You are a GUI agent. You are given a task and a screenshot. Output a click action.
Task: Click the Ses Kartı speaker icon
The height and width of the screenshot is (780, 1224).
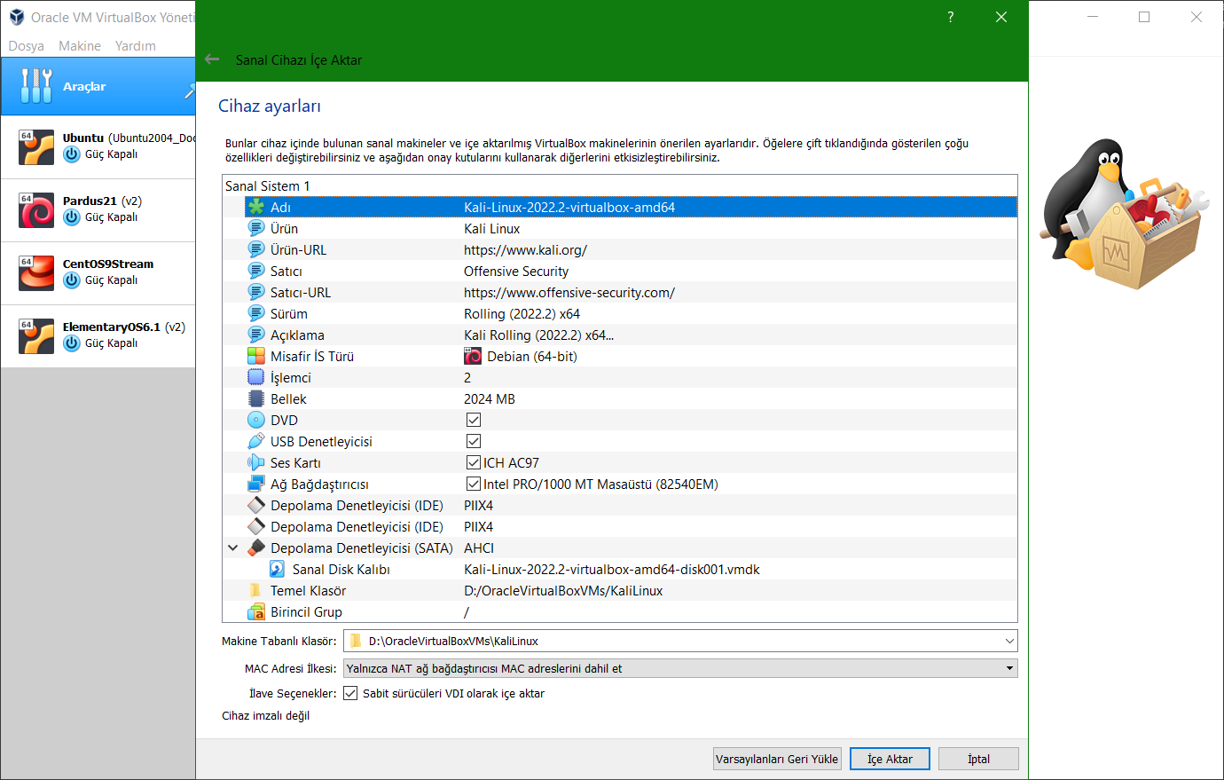[256, 462]
